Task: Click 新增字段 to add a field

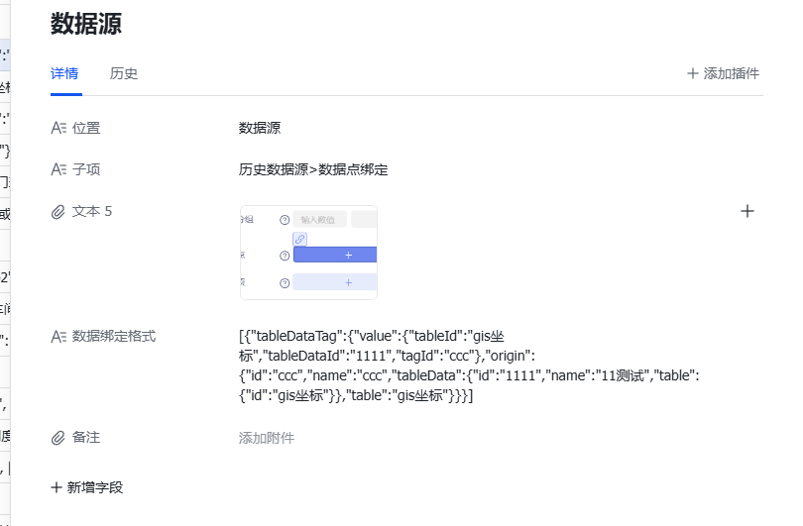Action: [95, 487]
